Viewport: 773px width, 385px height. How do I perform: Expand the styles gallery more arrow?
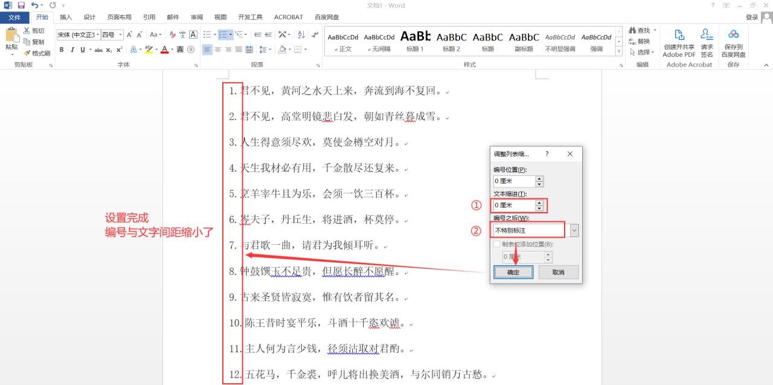point(619,51)
